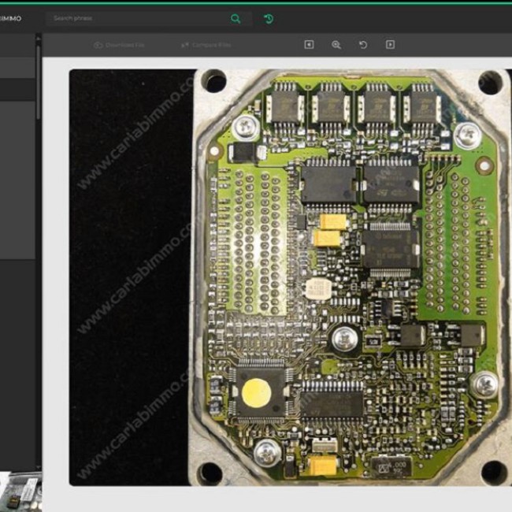Click the cloud download icon
Image resolution: width=512 pixels, height=512 pixels.
point(98,45)
